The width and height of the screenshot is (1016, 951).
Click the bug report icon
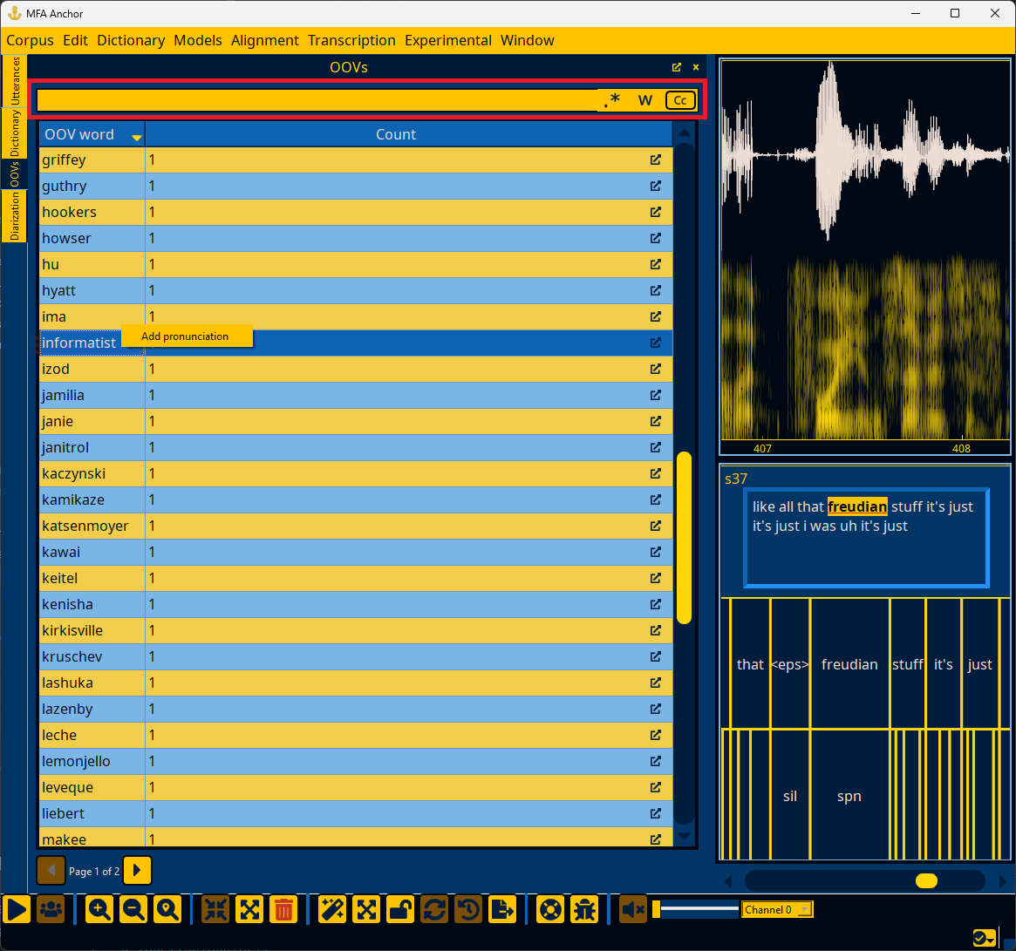(x=585, y=910)
